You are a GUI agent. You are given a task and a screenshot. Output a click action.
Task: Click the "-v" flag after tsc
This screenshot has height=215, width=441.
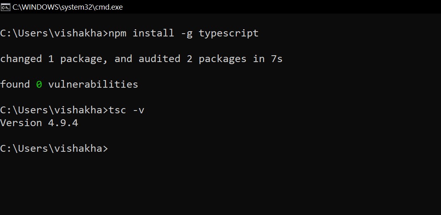pyautogui.click(x=138, y=110)
